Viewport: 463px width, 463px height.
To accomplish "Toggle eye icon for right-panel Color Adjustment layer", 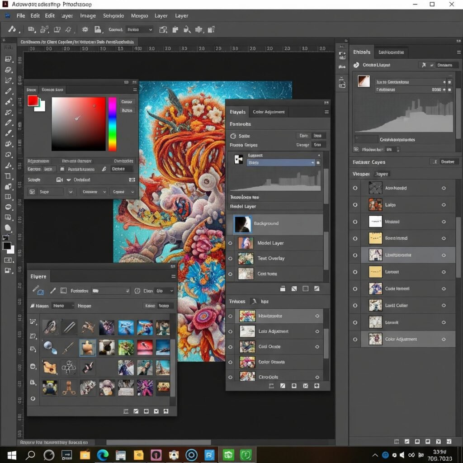I will [355, 339].
